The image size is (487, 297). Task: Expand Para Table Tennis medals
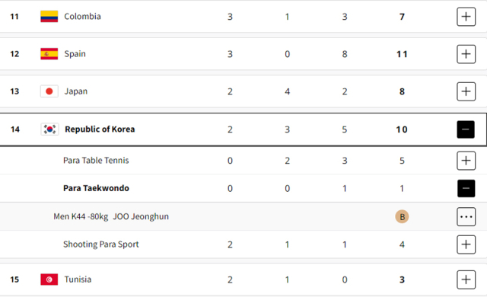pyautogui.click(x=466, y=161)
